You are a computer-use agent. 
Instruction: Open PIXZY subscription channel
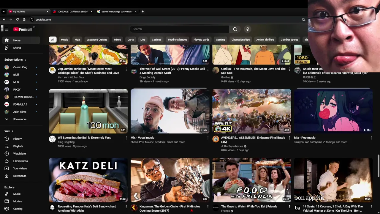(x=21, y=89)
